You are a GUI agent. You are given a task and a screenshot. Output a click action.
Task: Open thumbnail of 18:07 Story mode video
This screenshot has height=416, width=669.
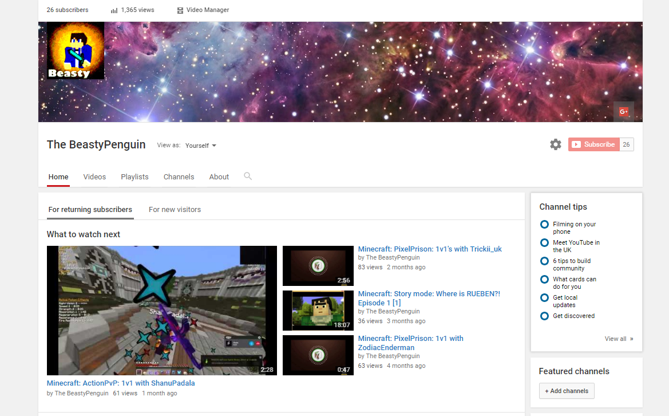click(x=318, y=311)
